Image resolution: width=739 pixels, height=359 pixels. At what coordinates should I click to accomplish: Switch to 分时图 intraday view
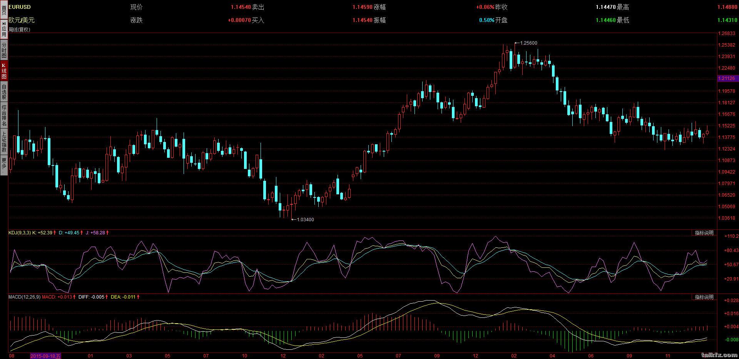tap(3, 50)
